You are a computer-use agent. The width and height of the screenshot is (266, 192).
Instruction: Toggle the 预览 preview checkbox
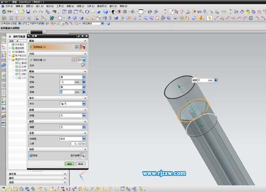[31, 155]
